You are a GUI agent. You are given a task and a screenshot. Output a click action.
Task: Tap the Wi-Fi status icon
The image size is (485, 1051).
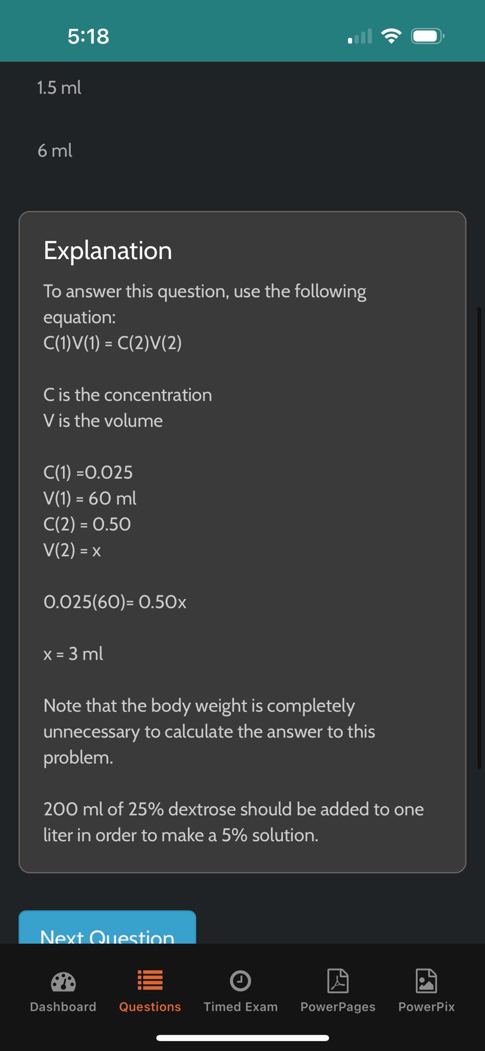[391, 36]
